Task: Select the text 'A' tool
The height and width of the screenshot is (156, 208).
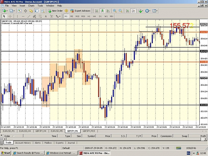Action: [x=46, y=16]
